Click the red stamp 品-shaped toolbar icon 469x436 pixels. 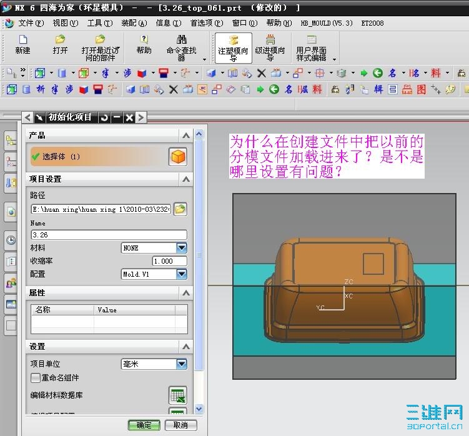pos(407,89)
